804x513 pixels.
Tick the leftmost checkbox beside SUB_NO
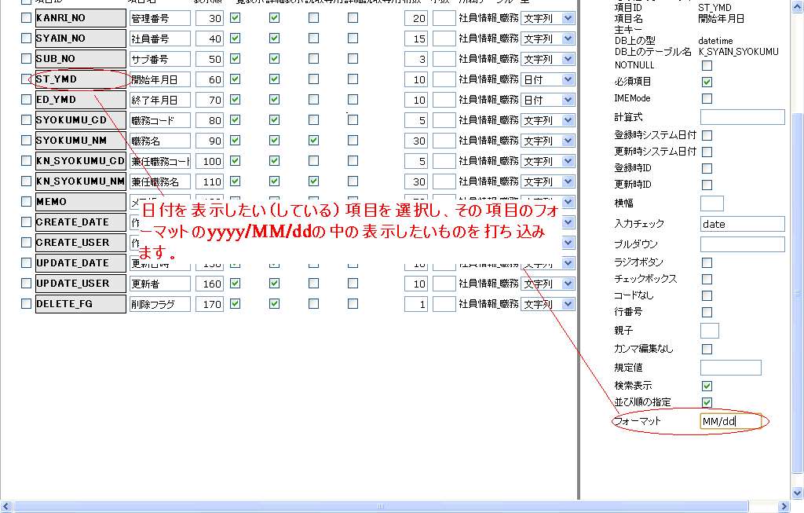pos(27,59)
